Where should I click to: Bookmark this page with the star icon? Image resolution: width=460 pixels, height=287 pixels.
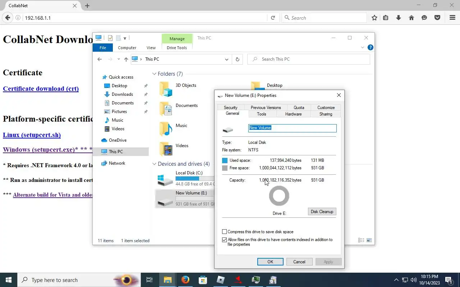click(x=374, y=18)
